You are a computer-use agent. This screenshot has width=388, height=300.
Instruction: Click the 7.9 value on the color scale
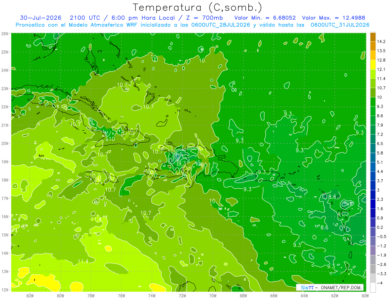pyautogui.click(x=380, y=125)
